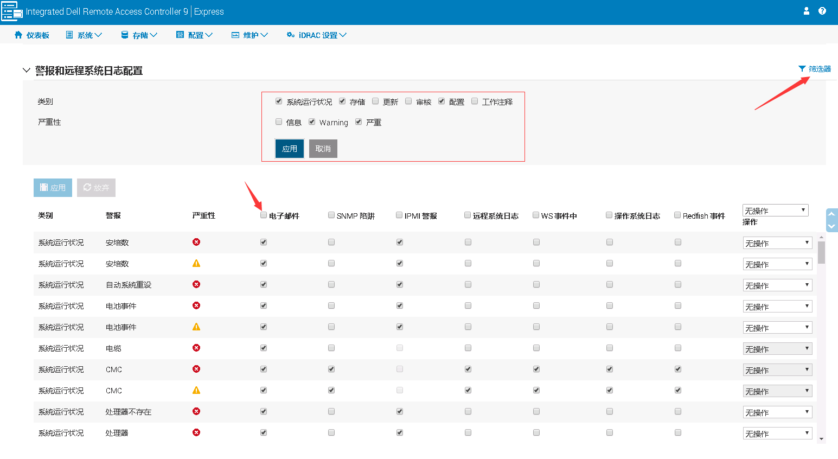This screenshot has width=838, height=459.
Task: Toggle the SNMP 陷阱 column header checkbox
Action: click(x=331, y=215)
